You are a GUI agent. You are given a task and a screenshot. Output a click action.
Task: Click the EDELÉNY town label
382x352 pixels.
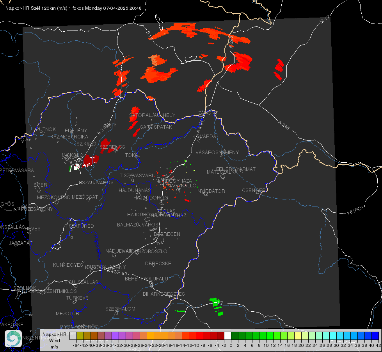click(x=76, y=131)
